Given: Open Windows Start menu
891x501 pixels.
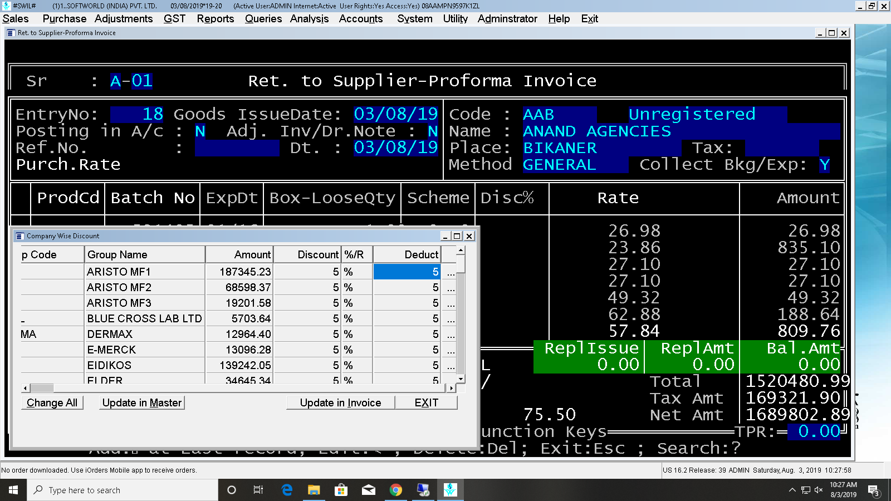Looking at the screenshot, I should [x=13, y=490].
